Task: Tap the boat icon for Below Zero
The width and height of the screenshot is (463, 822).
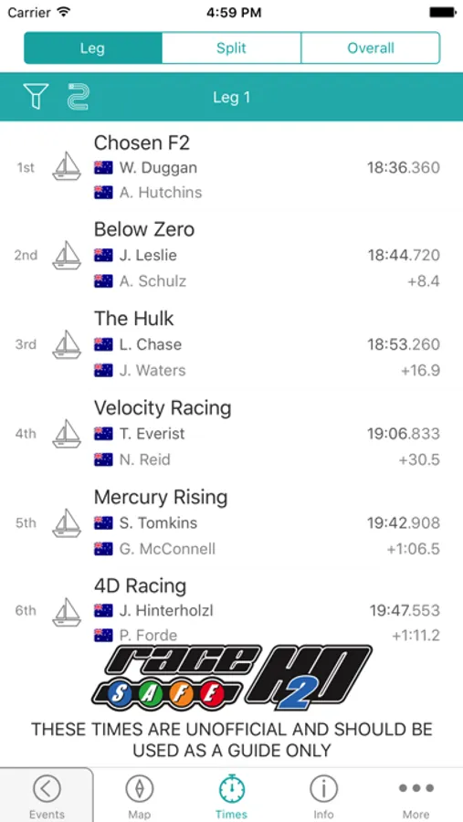Action: [67, 256]
